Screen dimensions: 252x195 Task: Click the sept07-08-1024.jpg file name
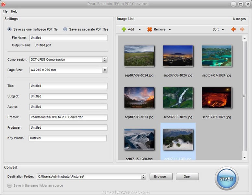click(178, 75)
